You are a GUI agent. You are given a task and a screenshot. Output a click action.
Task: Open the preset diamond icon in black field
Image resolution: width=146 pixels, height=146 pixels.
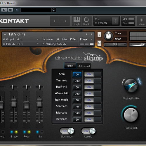pyautogui.click(x=54, y=10)
